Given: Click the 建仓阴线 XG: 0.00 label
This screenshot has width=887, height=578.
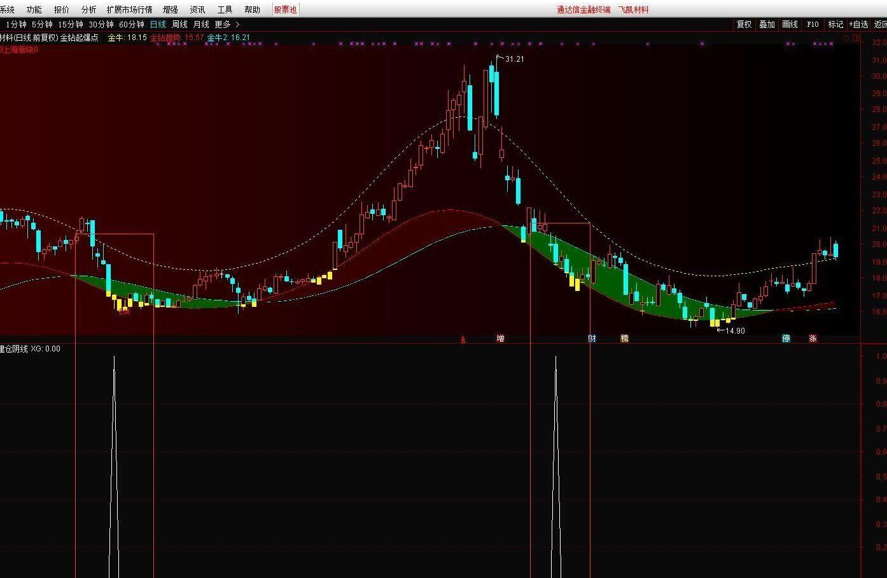Looking at the screenshot, I should [30, 349].
